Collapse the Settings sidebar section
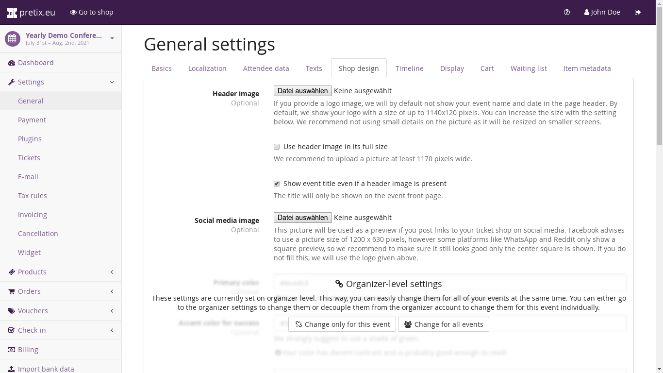This screenshot has height=373, width=663. (112, 82)
